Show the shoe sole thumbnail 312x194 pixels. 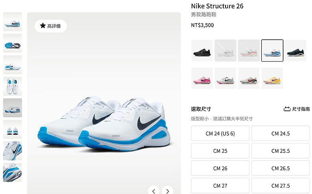pos(12,43)
